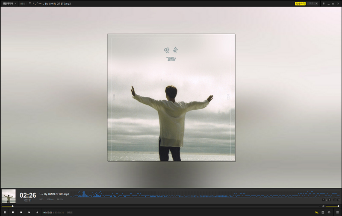Image resolution: width=342 pixels, height=216 pixels.
Task: Stop playback using the stop button
Action: click(13, 212)
